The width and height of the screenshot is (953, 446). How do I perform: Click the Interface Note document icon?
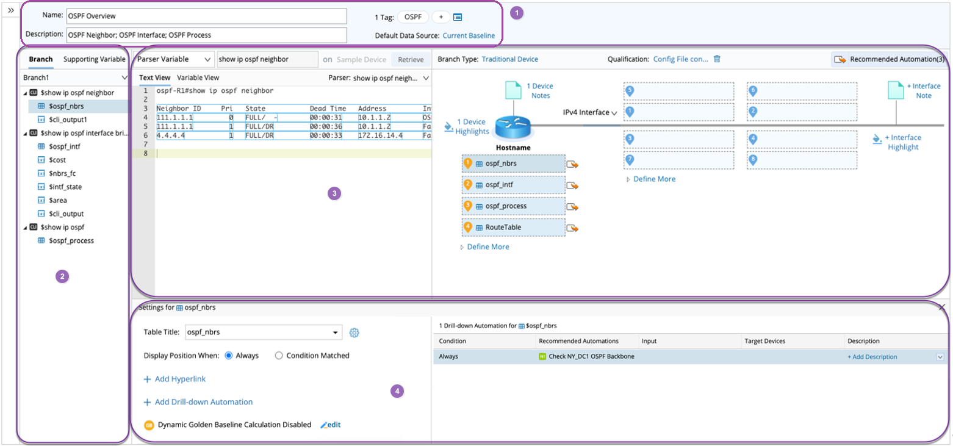tap(896, 90)
